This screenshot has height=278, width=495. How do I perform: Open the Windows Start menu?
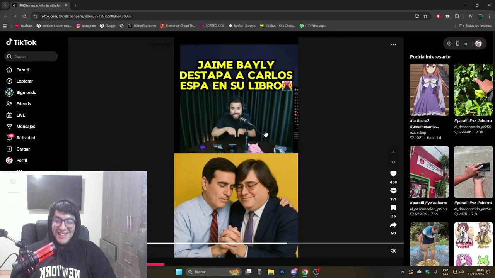point(179,272)
